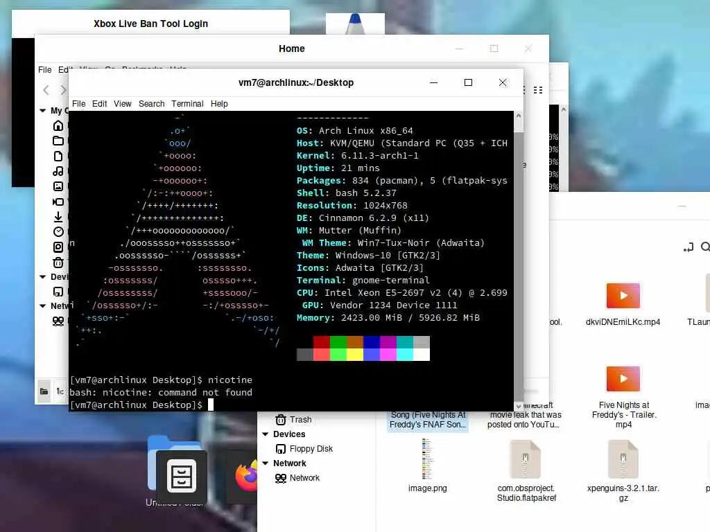Open Downloads icon in Home window sidebar
710x532 pixels.
pos(58,217)
